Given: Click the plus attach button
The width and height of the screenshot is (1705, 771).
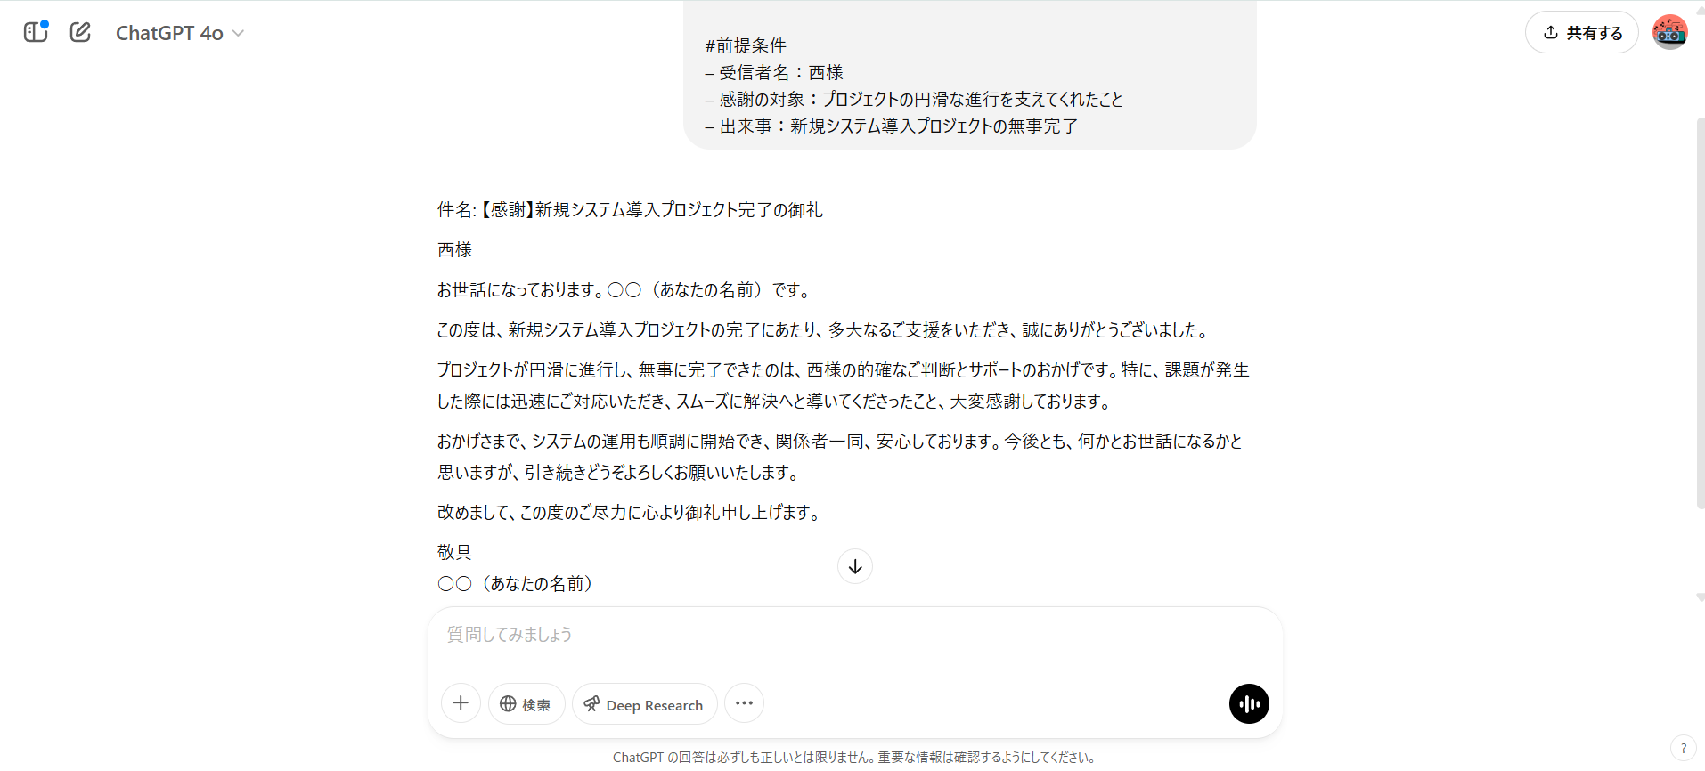Looking at the screenshot, I should (461, 703).
